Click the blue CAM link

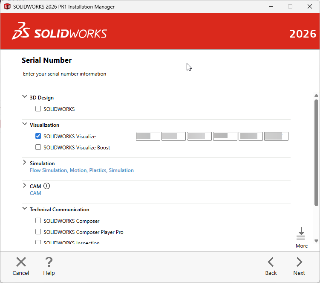[35, 193]
